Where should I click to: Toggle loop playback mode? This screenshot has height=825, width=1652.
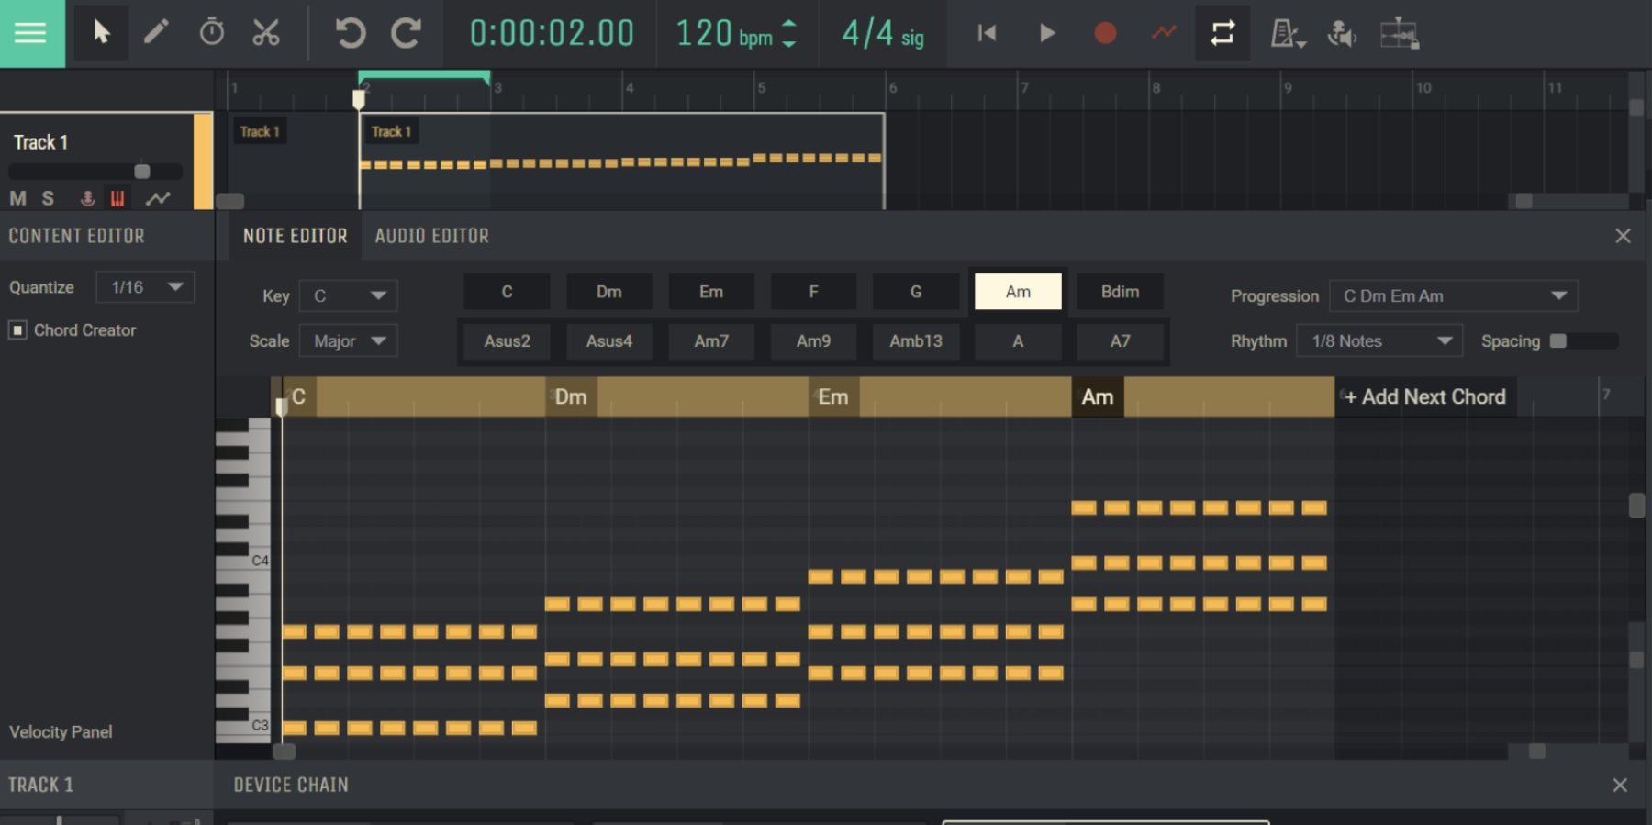tap(1222, 33)
